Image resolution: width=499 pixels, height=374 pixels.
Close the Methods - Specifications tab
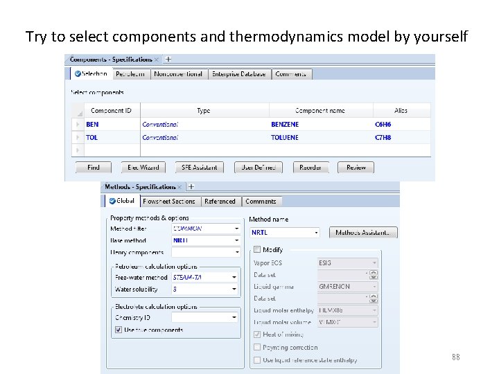180,187
